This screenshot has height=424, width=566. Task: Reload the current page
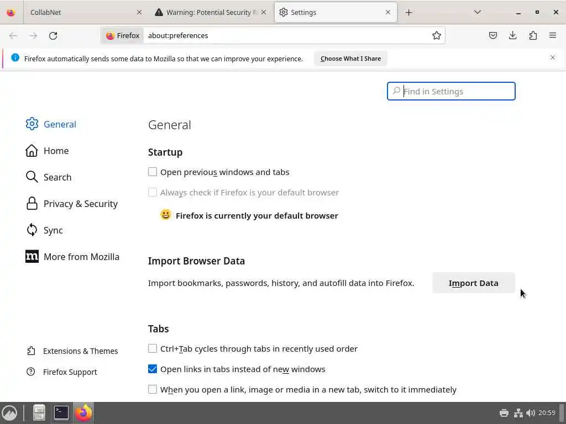53,35
